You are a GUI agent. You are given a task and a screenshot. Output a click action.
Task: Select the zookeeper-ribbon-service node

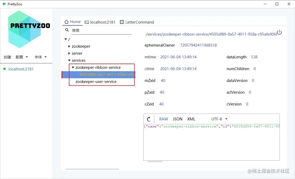pyautogui.click(x=98, y=68)
